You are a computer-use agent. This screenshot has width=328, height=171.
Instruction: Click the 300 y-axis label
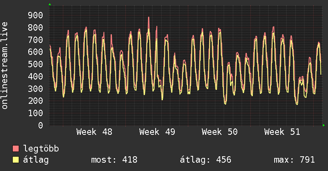(x=35, y=89)
